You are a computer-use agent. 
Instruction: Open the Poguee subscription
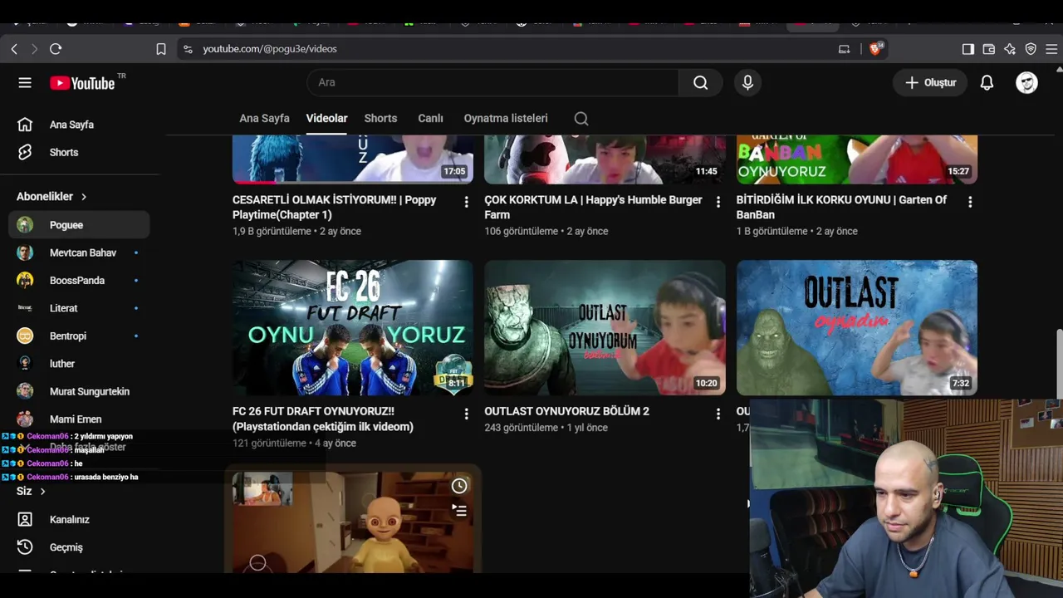pos(79,225)
